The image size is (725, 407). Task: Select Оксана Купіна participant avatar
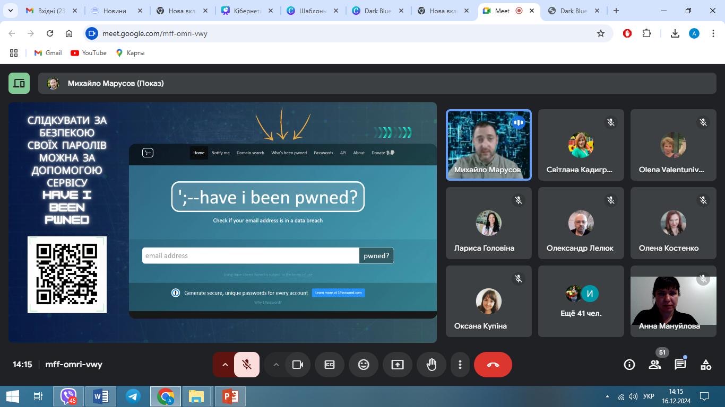(x=488, y=301)
